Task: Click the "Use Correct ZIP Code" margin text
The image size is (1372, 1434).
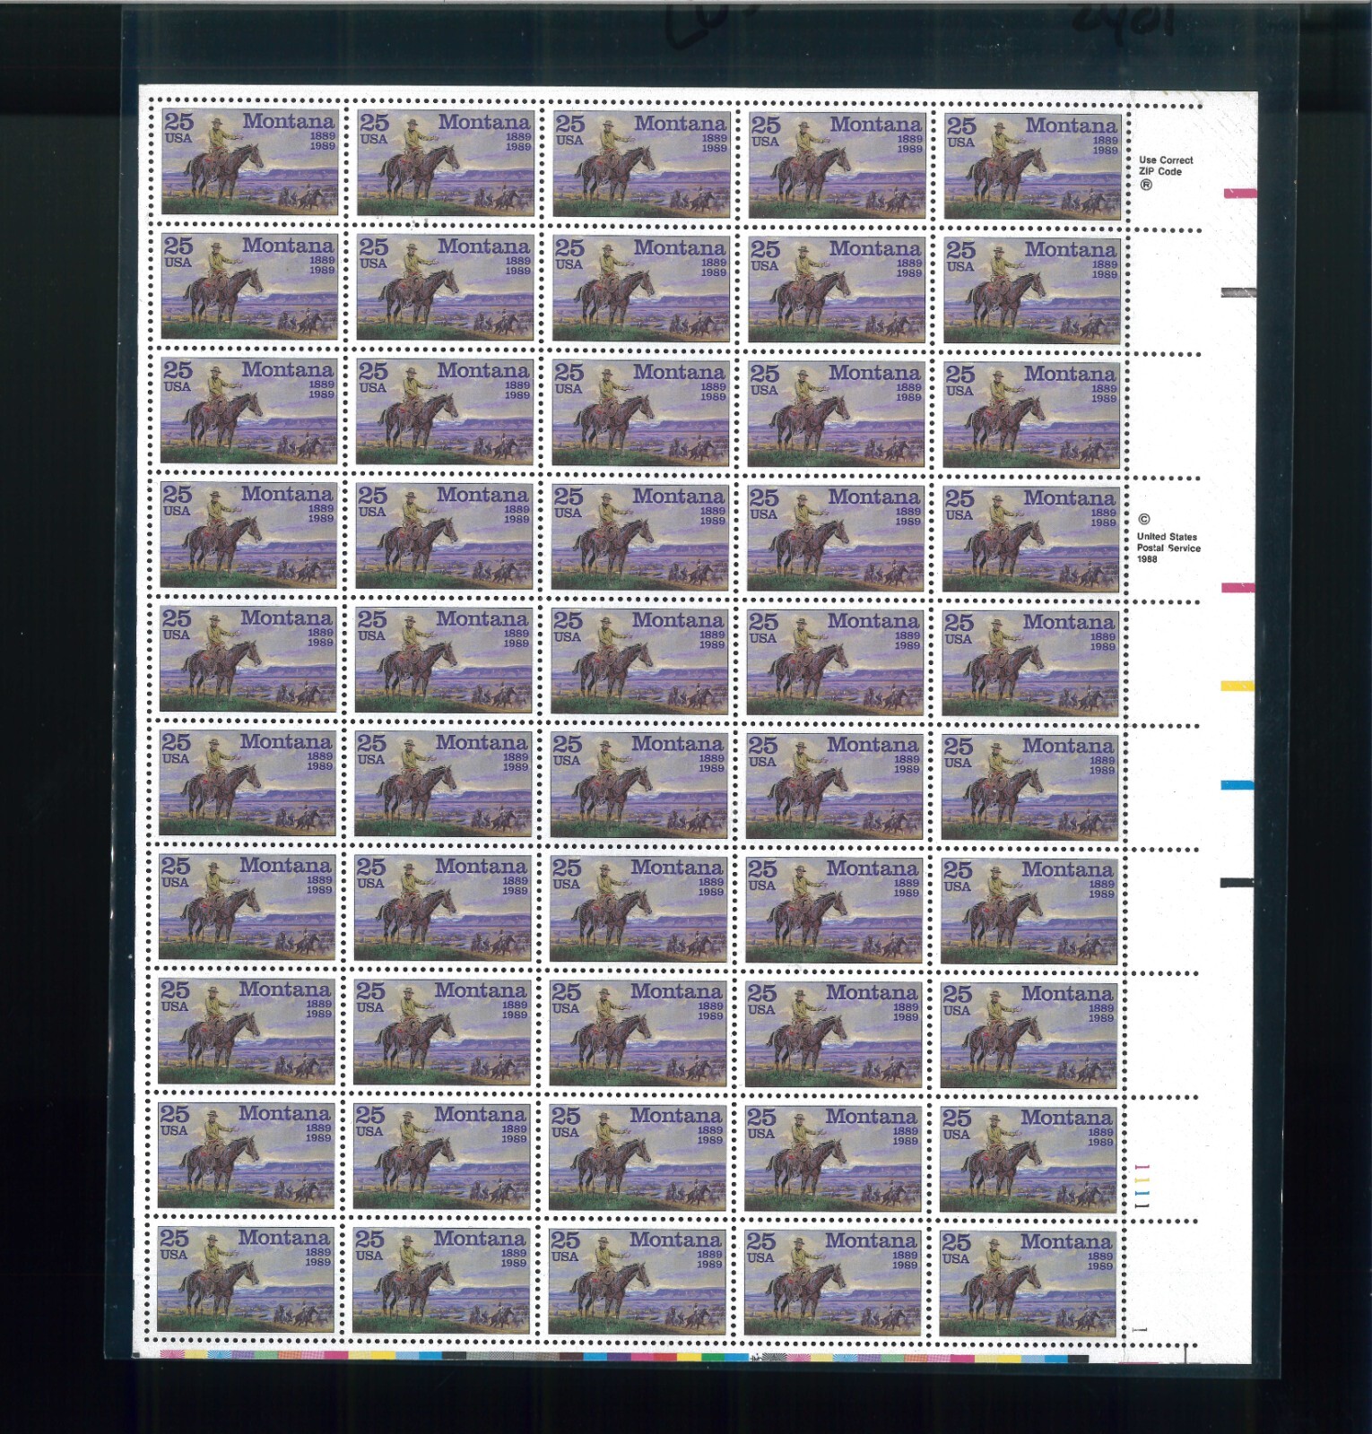Action: pyautogui.click(x=1166, y=166)
